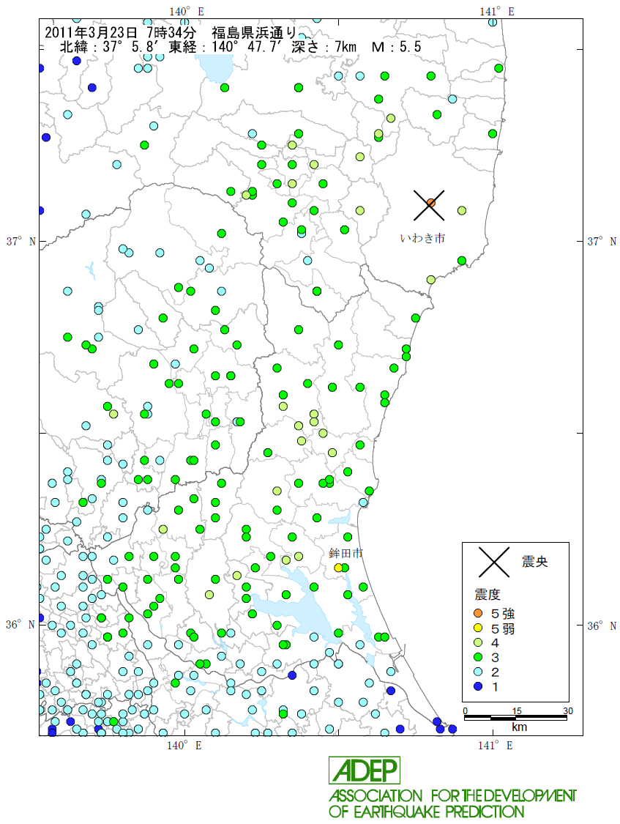This screenshot has width=620, height=824.
Task: Select orange 5強 swatch in legend
Action: [478, 613]
